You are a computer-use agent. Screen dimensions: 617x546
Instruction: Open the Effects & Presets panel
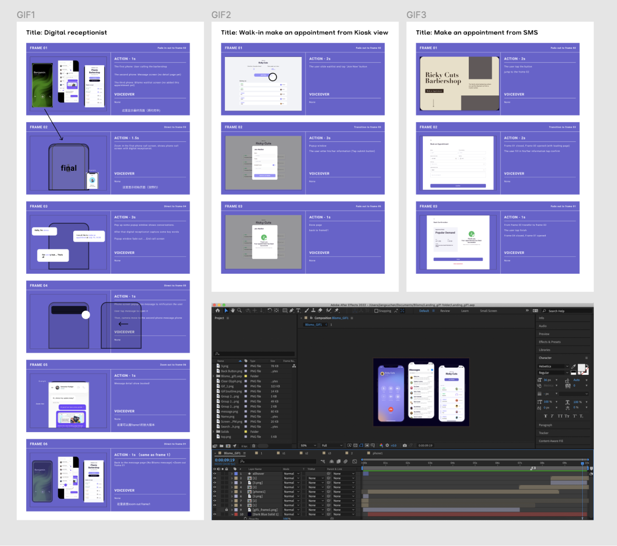point(550,342)
